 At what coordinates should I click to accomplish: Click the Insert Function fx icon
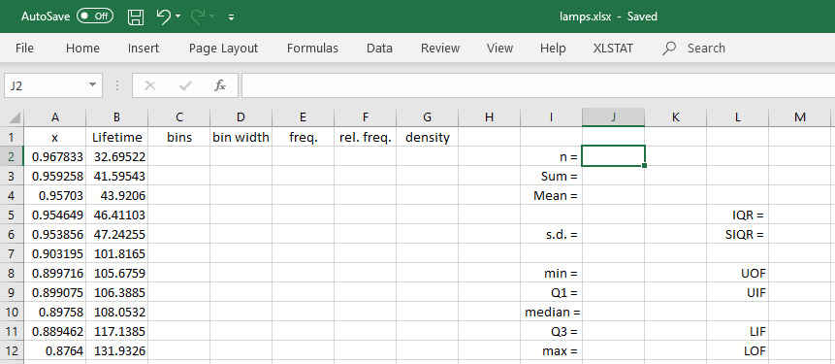(x=219, y=85)
